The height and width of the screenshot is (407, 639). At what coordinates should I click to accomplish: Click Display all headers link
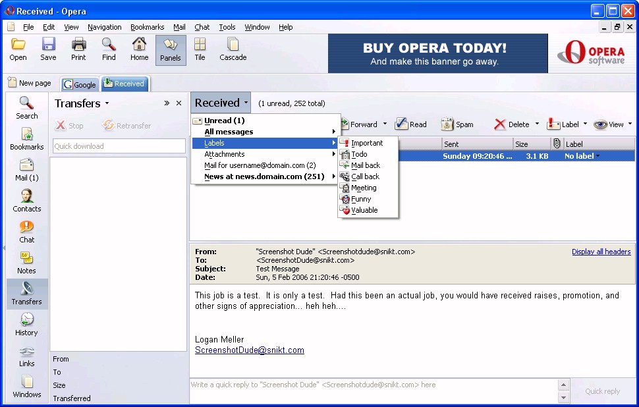(x=601, y=252)
